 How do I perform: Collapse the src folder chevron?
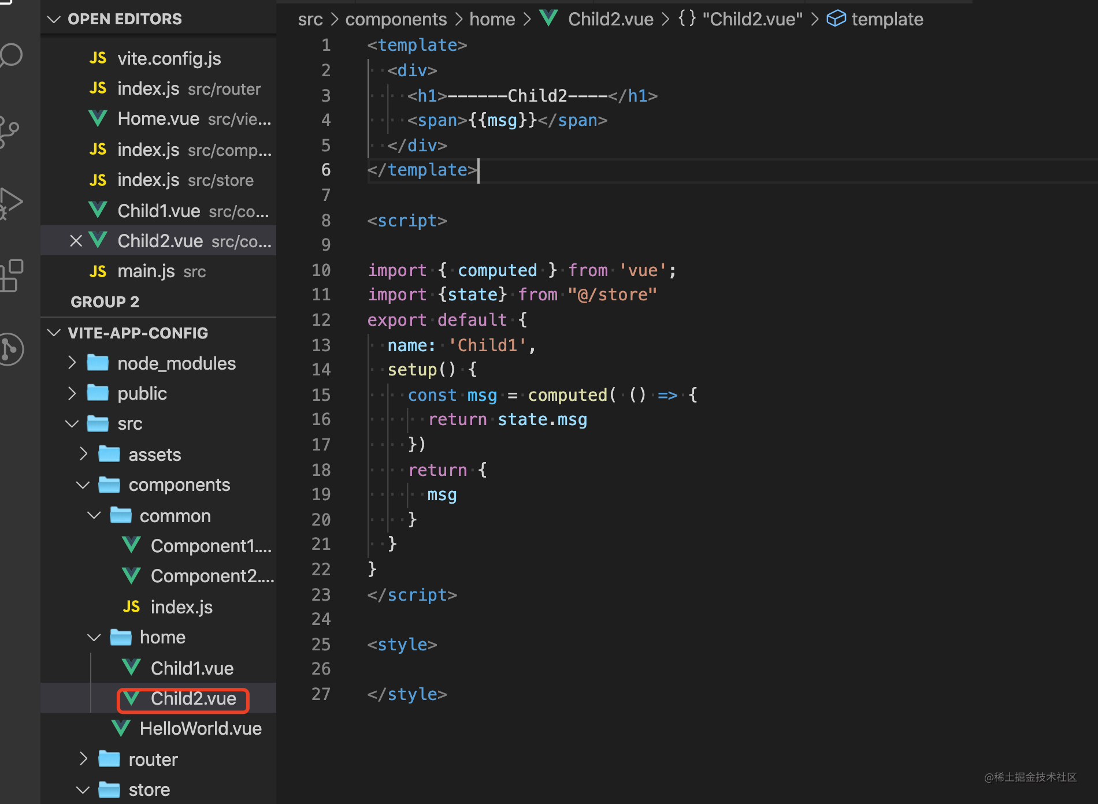[x=72, y=423]
